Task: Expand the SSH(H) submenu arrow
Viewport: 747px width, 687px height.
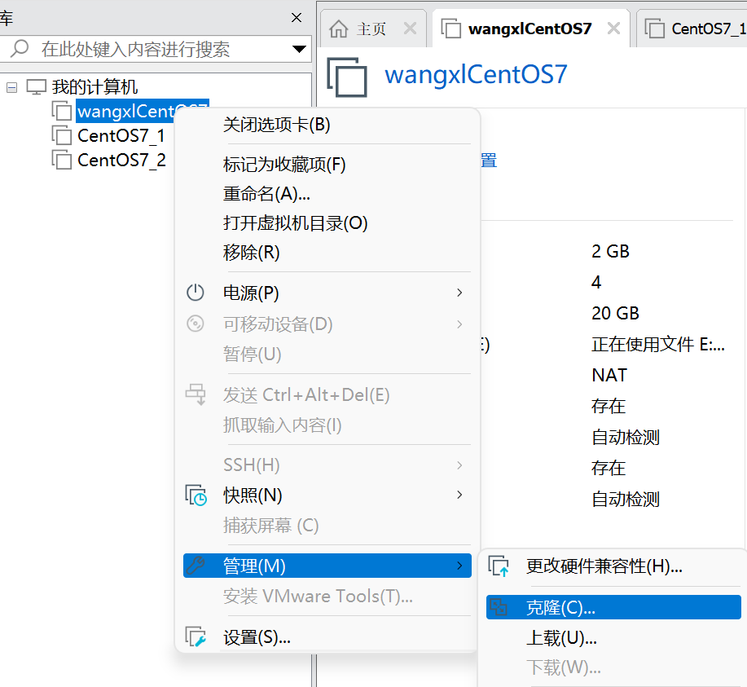Action: [459, 465]
